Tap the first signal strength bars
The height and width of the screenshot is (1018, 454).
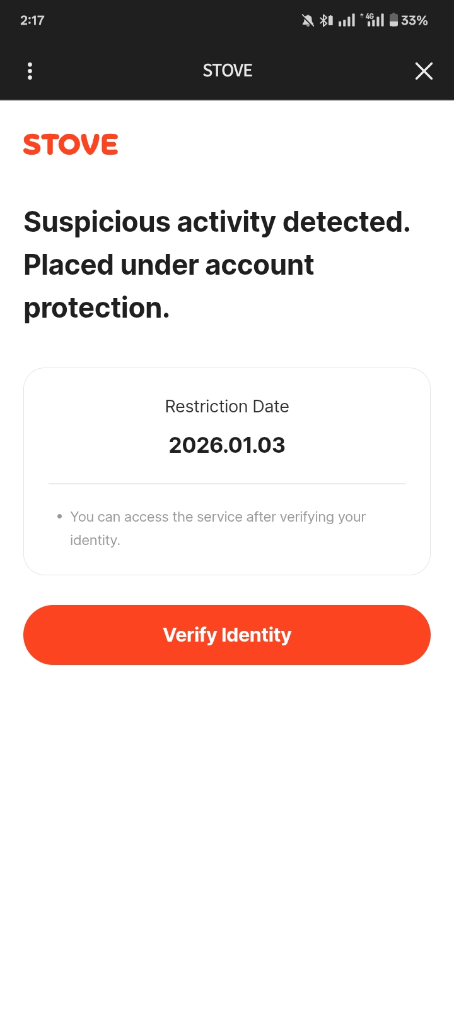coord(347,21)
